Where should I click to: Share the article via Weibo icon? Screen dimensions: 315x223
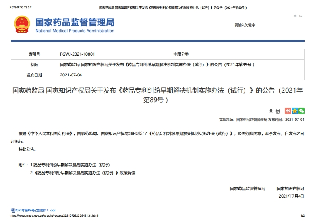pos(288,111)
